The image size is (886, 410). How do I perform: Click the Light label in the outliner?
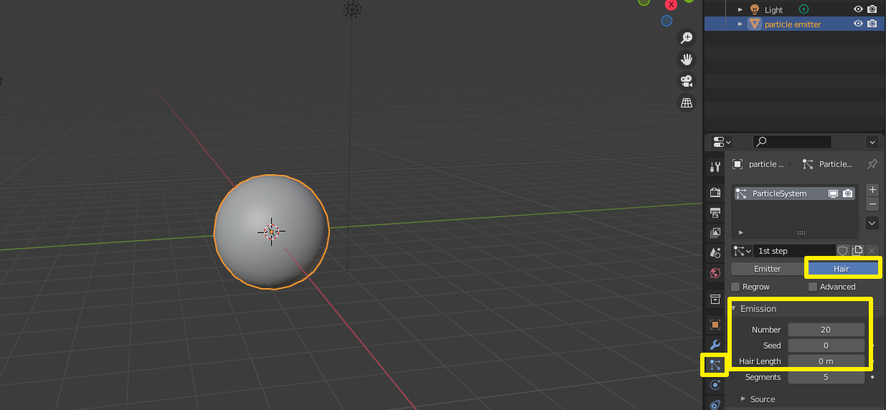pos(774,10)
